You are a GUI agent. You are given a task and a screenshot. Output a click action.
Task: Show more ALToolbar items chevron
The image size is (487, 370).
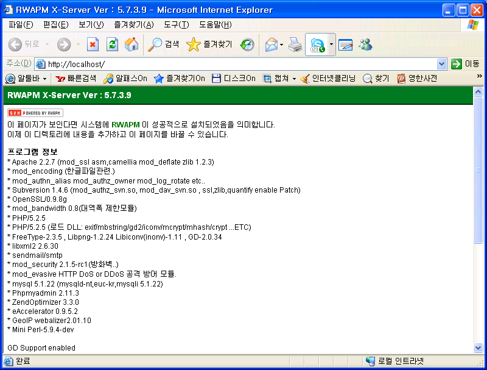coord(479,76)
